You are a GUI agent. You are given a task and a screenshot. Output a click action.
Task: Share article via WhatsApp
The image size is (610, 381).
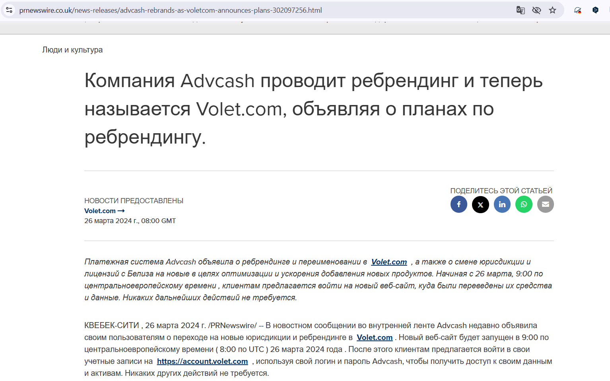pos(524,204)
